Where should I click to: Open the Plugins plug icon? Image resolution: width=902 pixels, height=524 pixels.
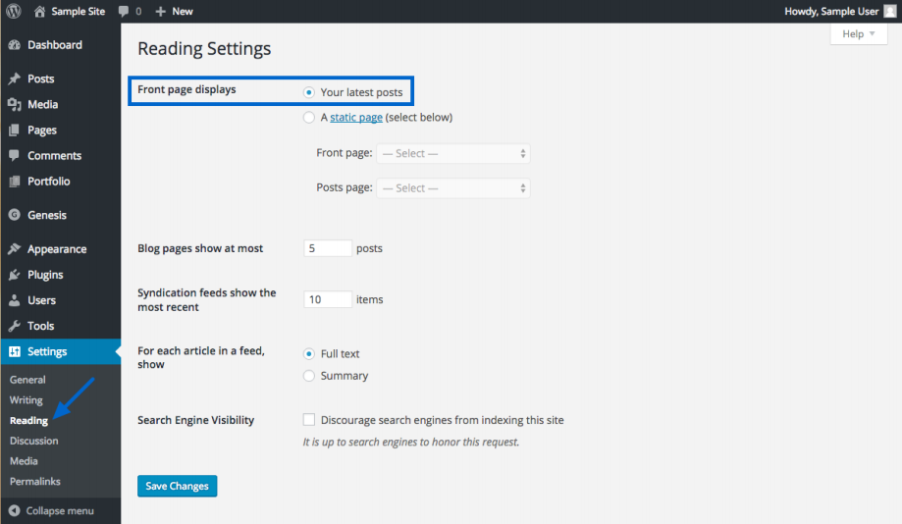point(14,275)
